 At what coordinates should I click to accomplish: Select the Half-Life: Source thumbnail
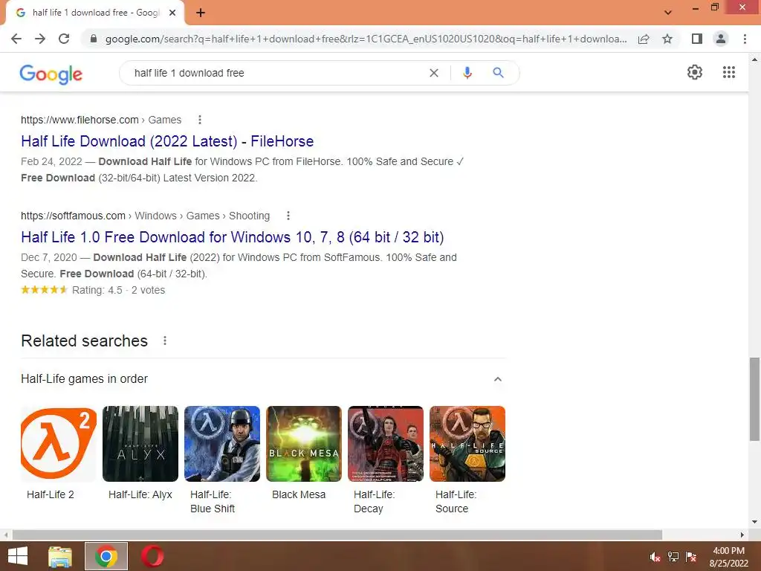(x=467, y=444)
